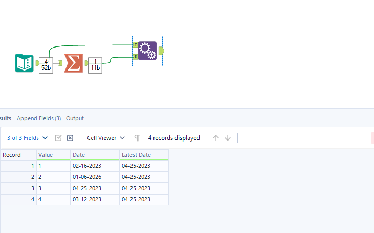Click the deselect-all fields X icon
This screenshot has height=233, width=374.
[x=70, y=138]
